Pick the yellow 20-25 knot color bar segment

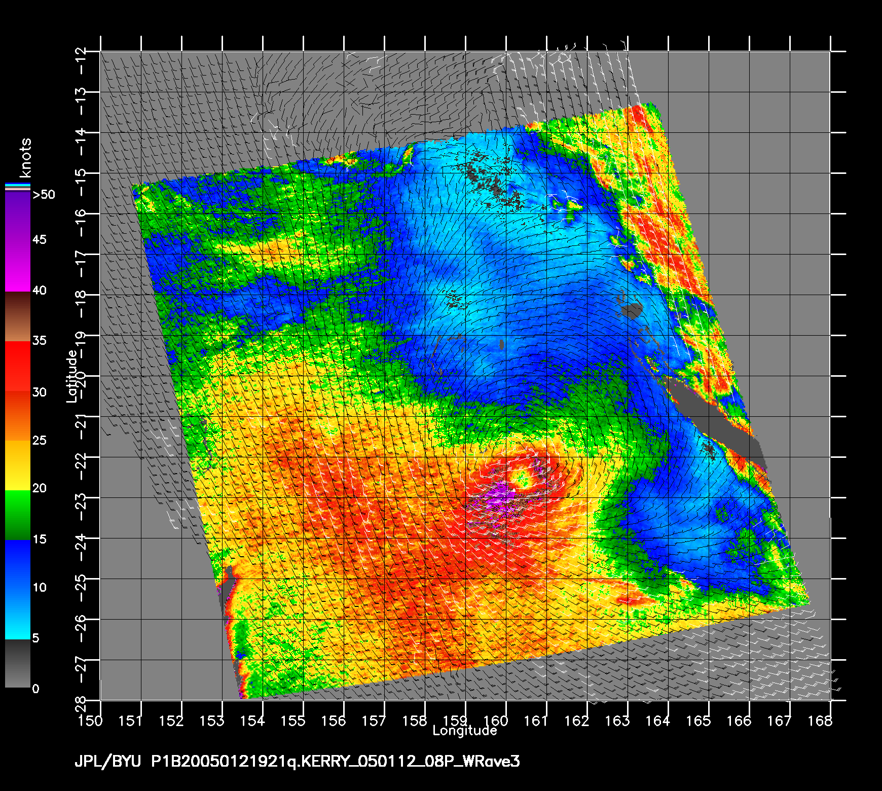[x=18, y=465]
